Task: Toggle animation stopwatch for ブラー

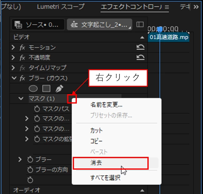Action: tap(30, 159)
